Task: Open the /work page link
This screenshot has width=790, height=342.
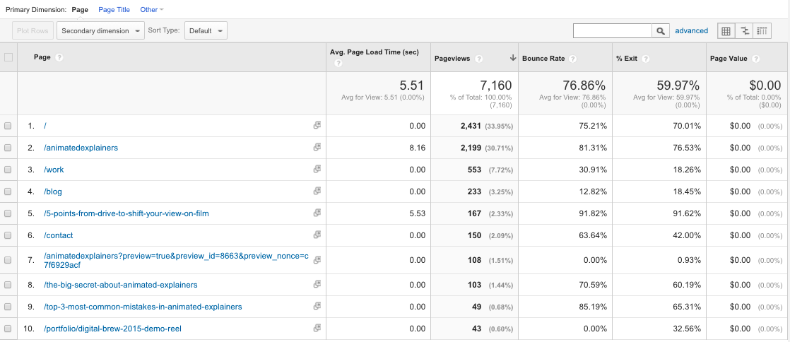Action: click(54, 170)
